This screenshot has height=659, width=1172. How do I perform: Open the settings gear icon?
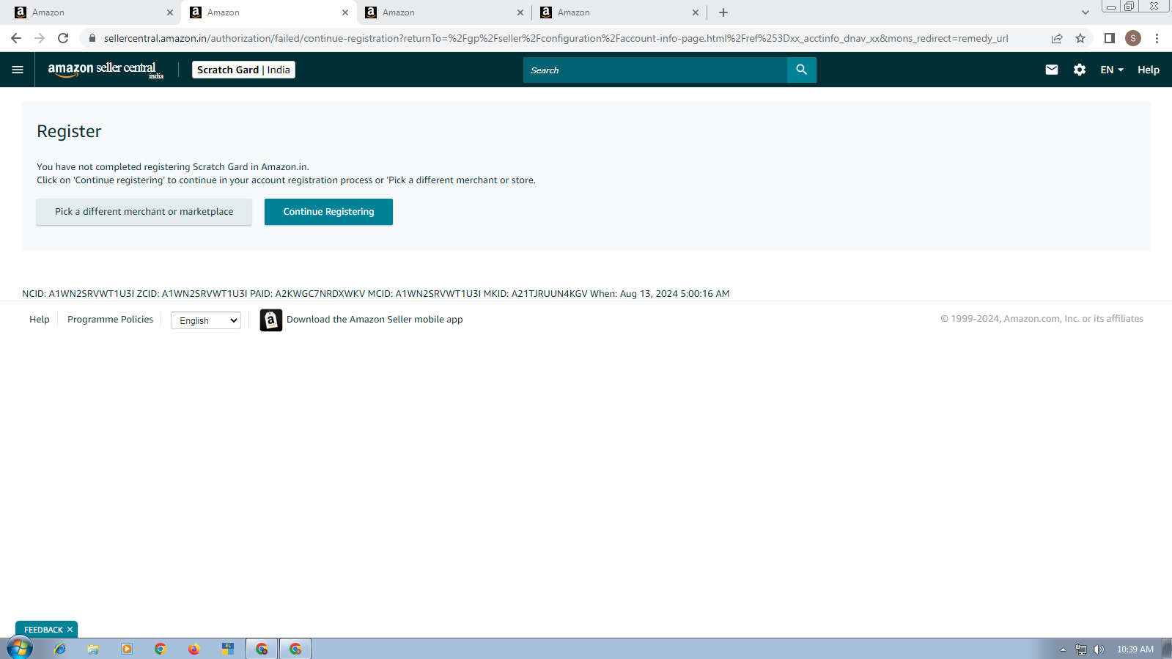1079,70
